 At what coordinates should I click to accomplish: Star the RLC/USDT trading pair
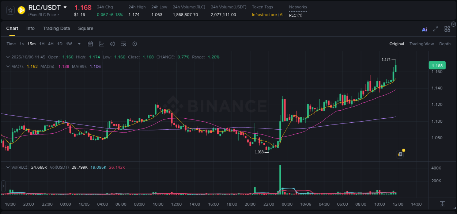click(10, 10)
